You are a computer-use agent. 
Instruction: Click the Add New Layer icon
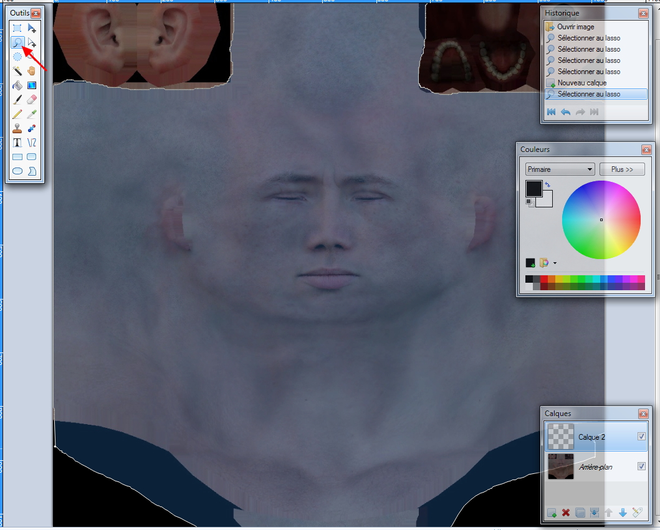[552, 513]
